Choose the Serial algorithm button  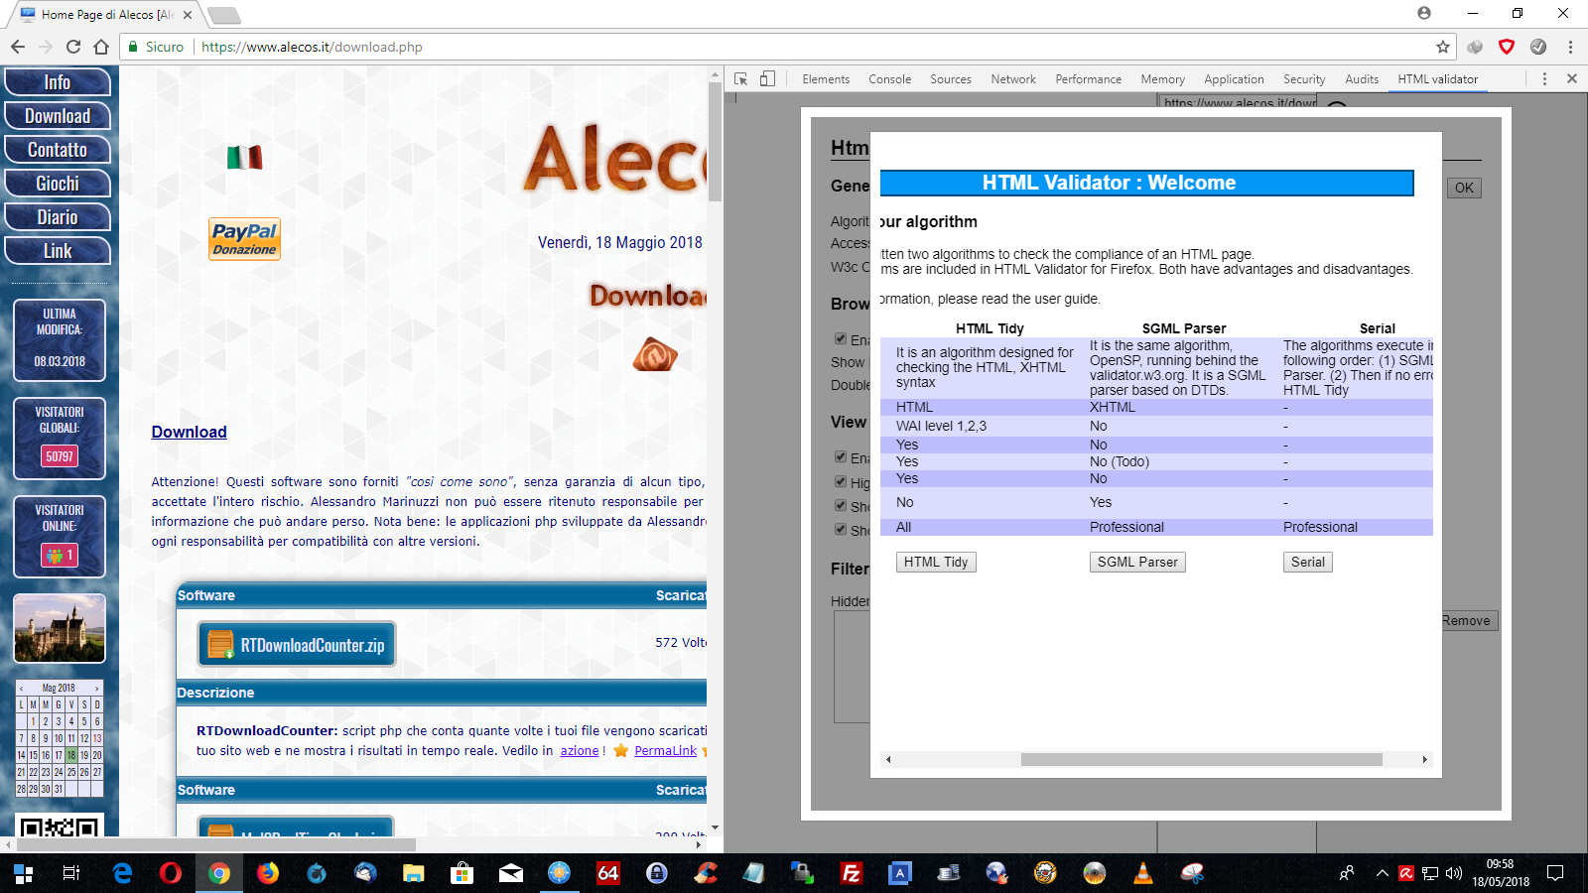tap(1308, 562)
